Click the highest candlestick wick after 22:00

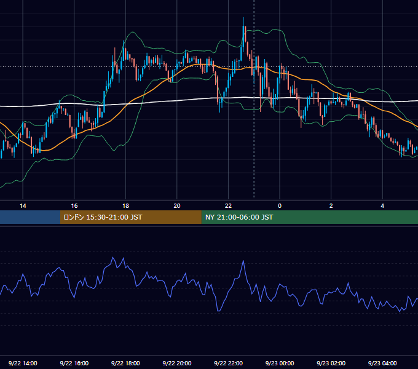[x=243, y=22]
